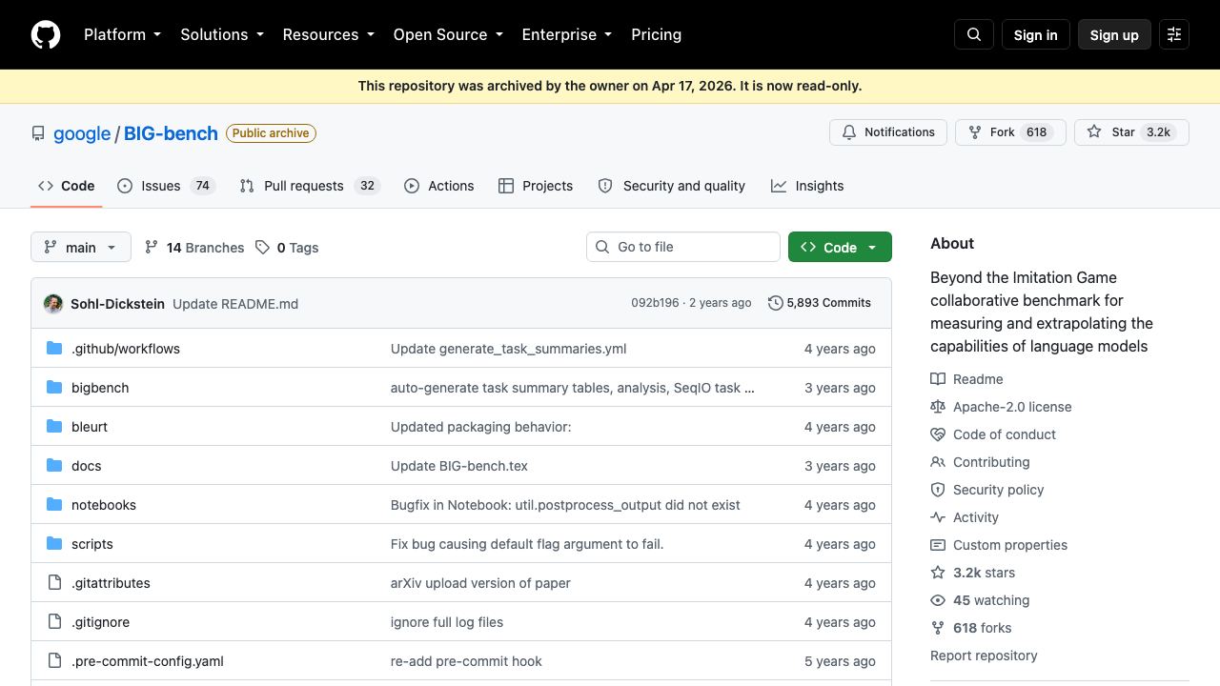Open the green Code dropdown button
This screenshot has width=1220, height=686.
(x=840, y=247)
